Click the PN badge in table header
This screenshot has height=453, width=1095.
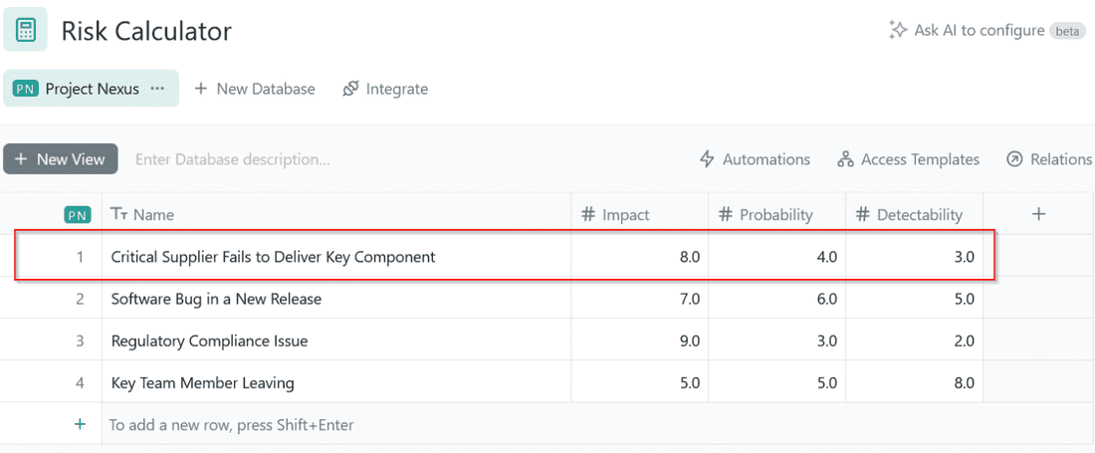point(77,214)
